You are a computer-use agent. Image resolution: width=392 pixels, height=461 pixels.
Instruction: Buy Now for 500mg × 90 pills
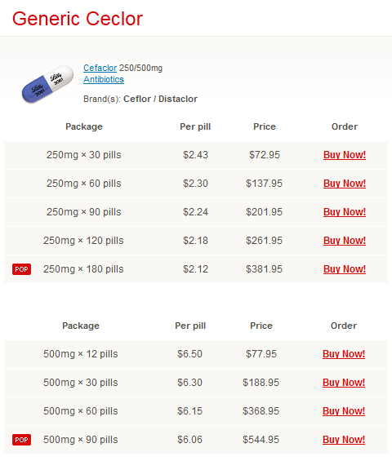pos(344,440)
